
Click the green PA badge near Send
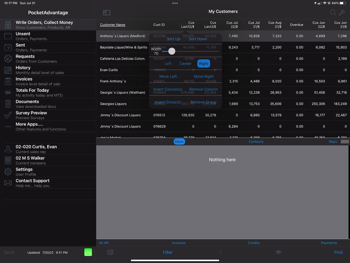click(88, 252)
